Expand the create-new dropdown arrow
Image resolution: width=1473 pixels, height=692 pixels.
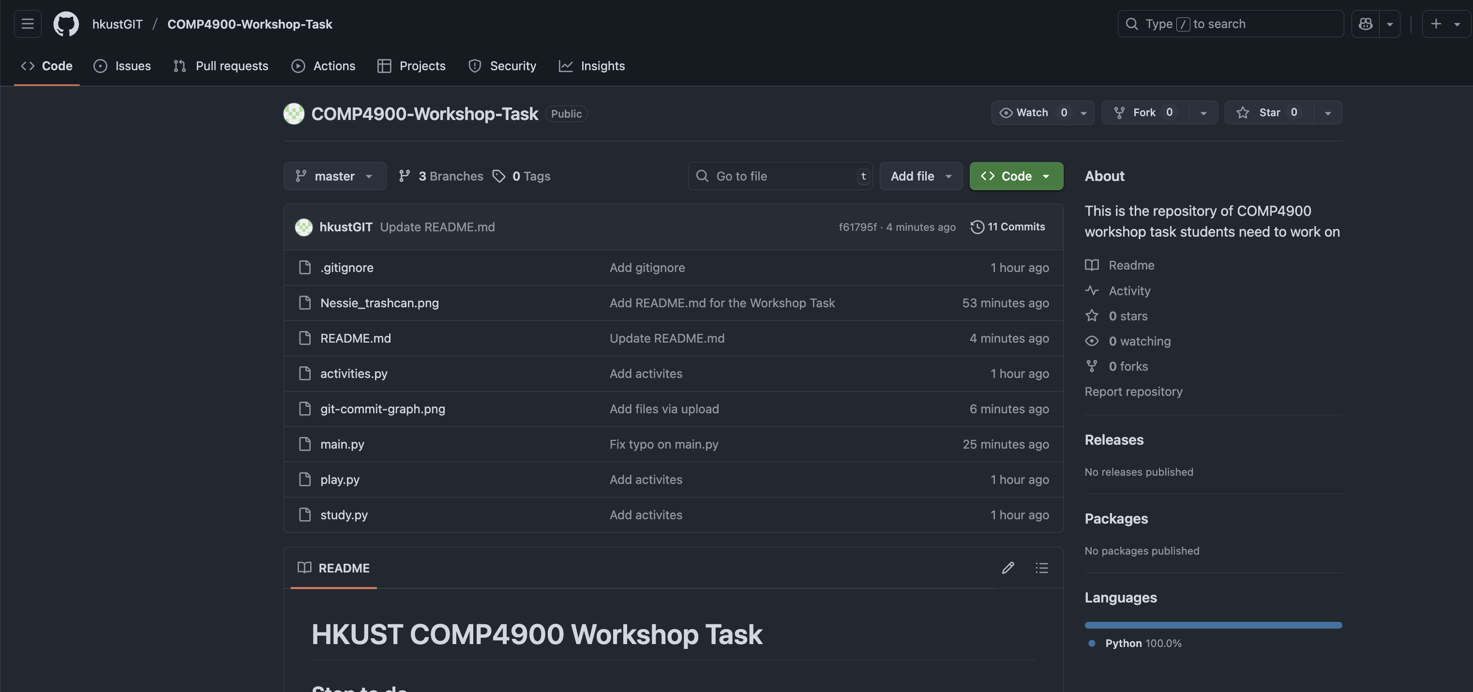1458,24
